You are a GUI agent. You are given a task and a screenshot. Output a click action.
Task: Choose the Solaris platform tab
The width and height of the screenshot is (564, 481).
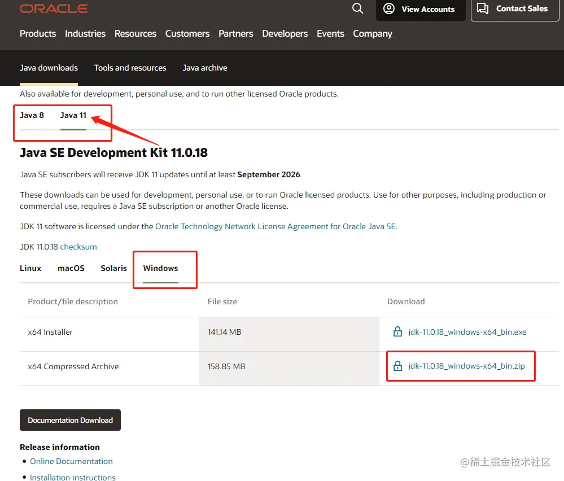click(x=113, y=268)
